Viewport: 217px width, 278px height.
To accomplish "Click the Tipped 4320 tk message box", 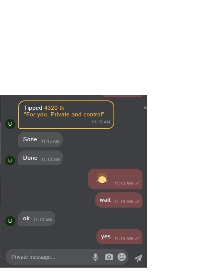I will 66,115.
